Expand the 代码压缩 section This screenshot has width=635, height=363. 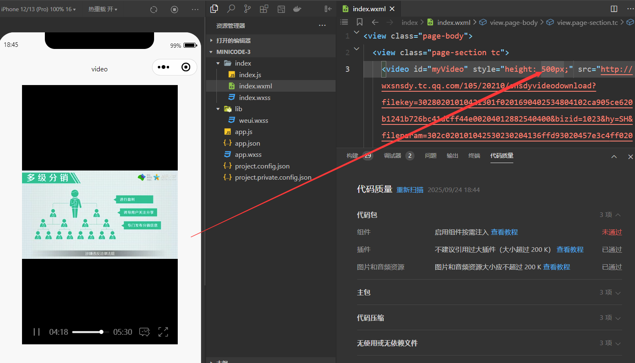pyautogui.click(x=490, y=318)
